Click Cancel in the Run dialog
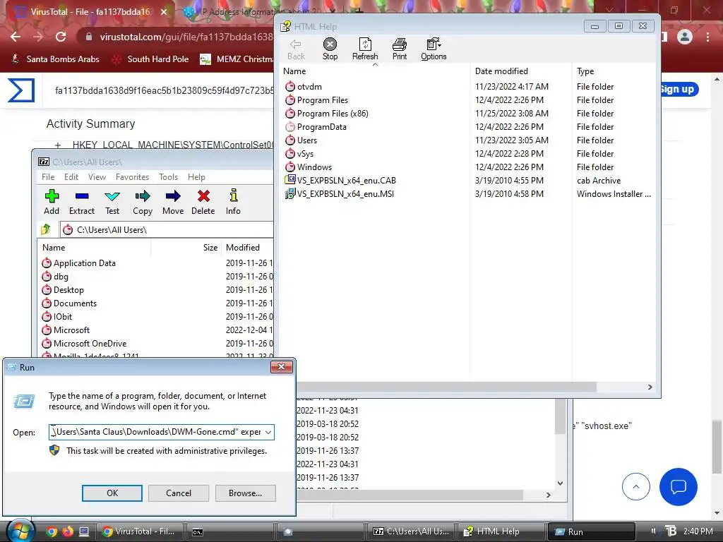 (179, 493)
